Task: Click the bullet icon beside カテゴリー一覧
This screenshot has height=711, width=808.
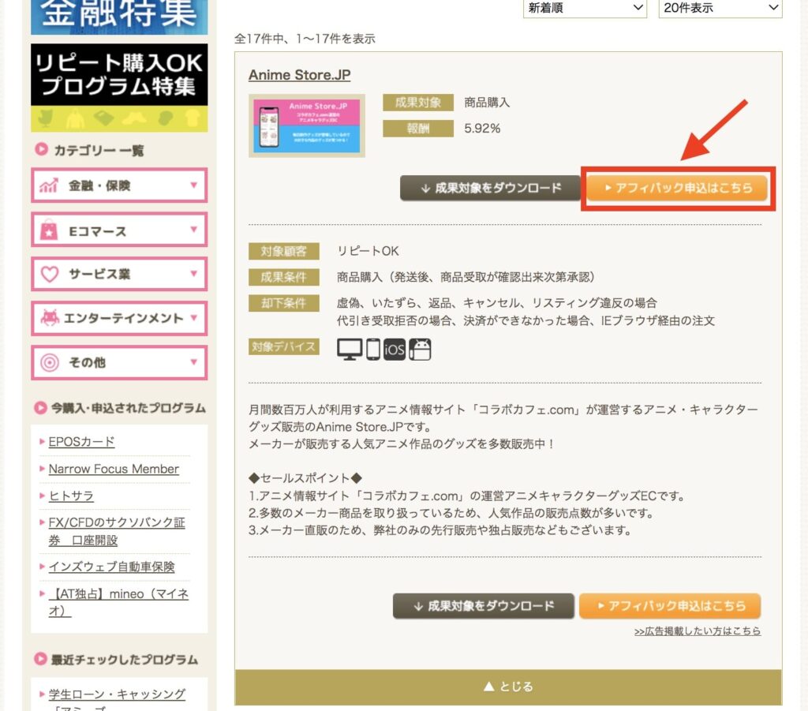Action: click(x=41, y=149)
